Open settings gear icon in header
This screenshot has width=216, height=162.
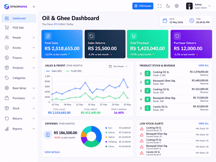(x=177, y=6)
